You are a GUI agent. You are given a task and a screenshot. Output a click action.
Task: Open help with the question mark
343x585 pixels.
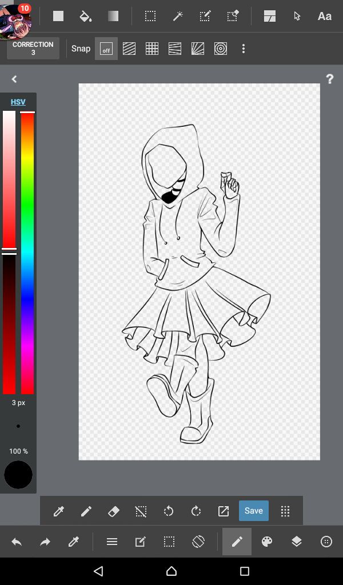click(x=329, y=79)
